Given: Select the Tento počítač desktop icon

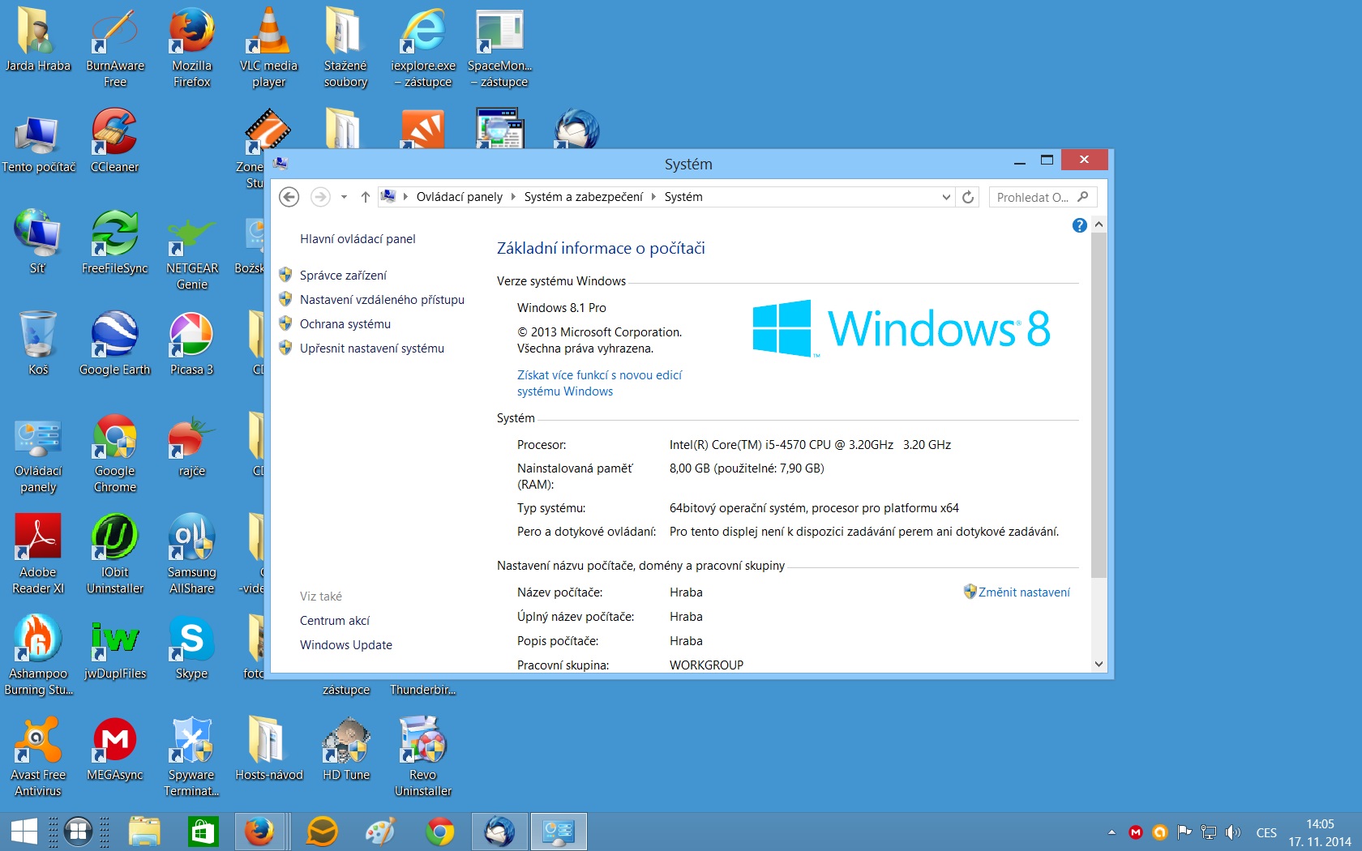Looking at the screenshot, I should coord(38,144).
